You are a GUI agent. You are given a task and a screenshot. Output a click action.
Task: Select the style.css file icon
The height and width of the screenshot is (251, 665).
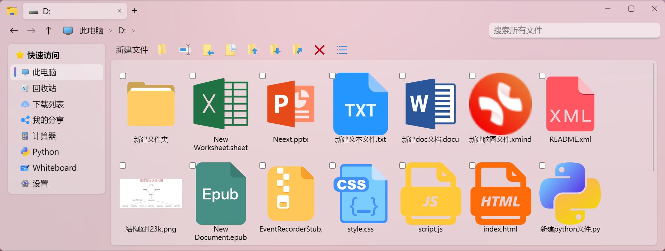(x=361, y=194)
